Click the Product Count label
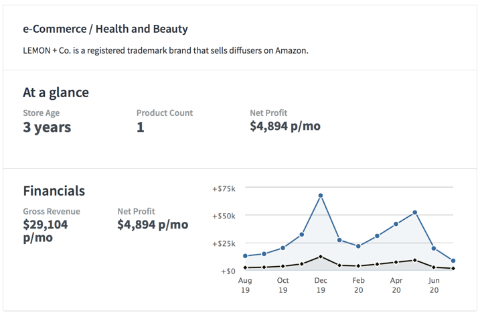Screen dimensions: 482x315 [164, 113]
